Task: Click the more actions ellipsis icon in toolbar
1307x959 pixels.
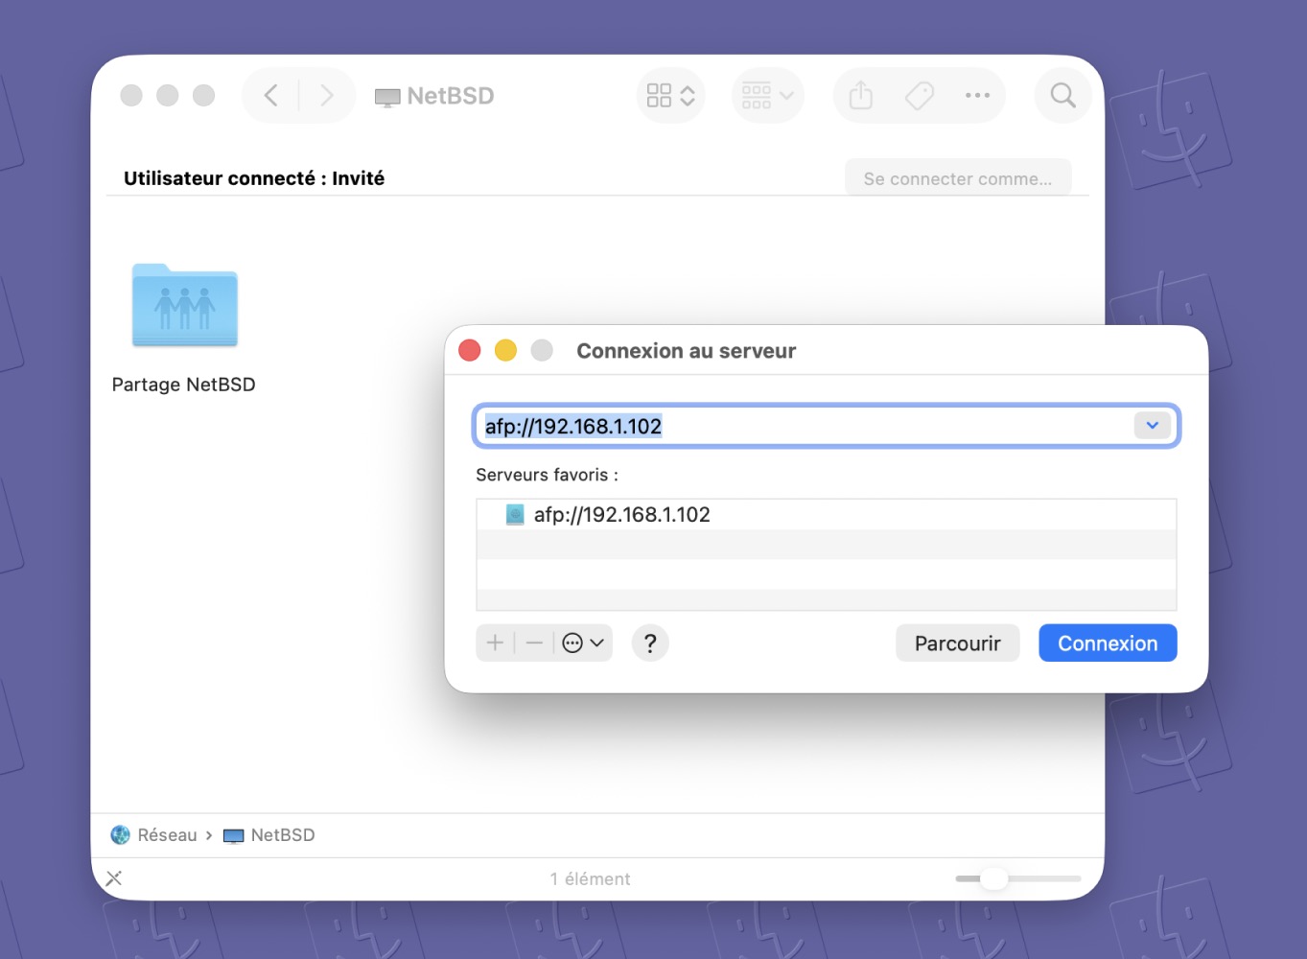Action: point(978,95)
